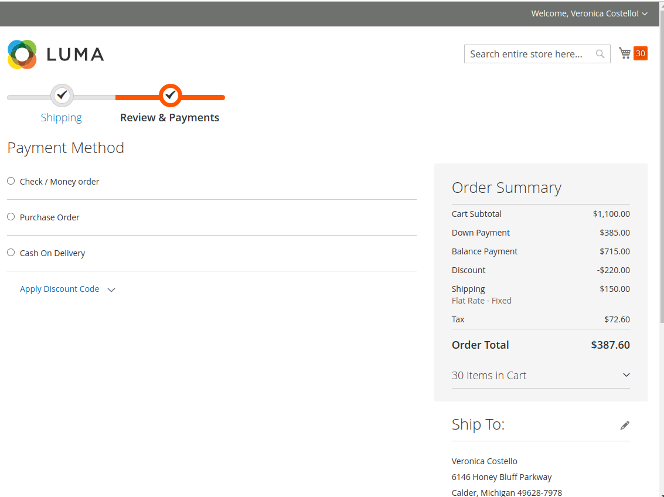The height and width of the screenshot is (497, 664).
Task: Click the pencil edit icon beside Ship To
Action: point(625,425)
